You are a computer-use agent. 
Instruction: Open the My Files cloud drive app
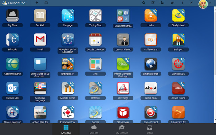[x=12, y=16]
